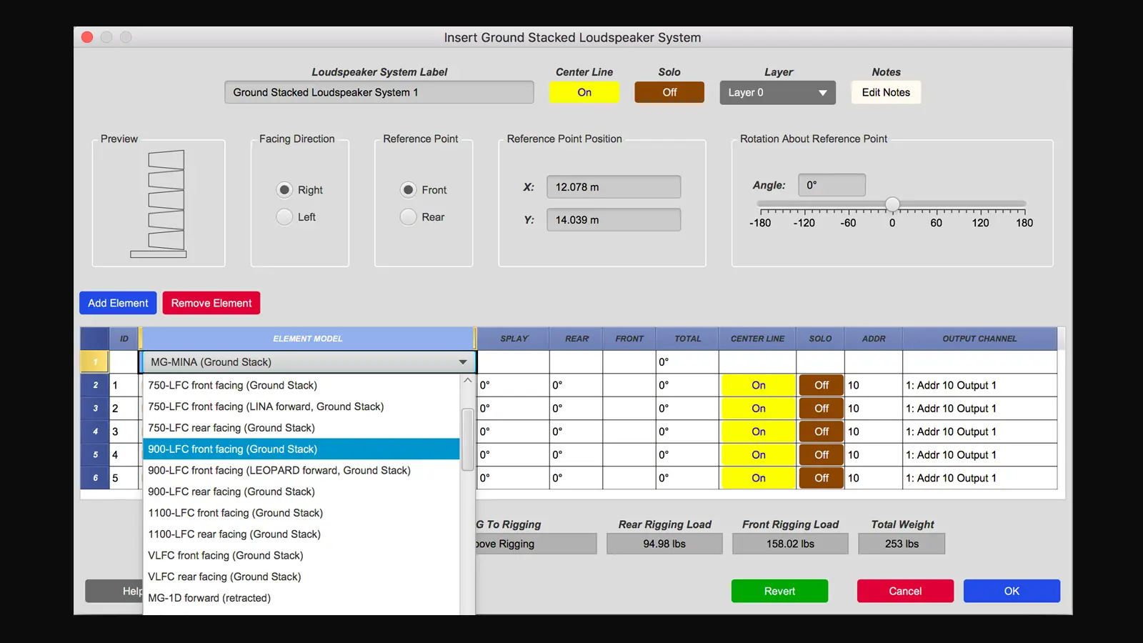This screenshot has height=643, width=1143.
Task: Turn off the Center Line toggle
Action: coord(584,92)
